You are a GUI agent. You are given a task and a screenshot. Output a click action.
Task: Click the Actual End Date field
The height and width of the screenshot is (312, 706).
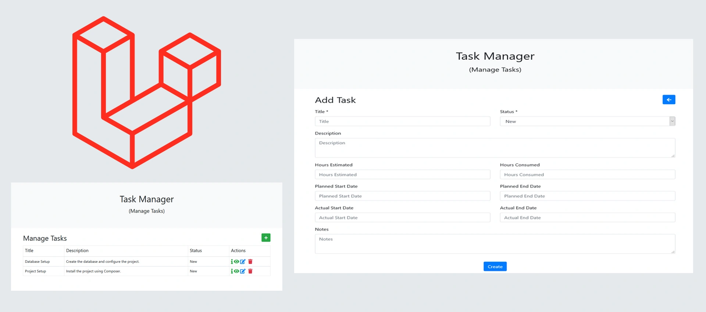click(588, 218)
